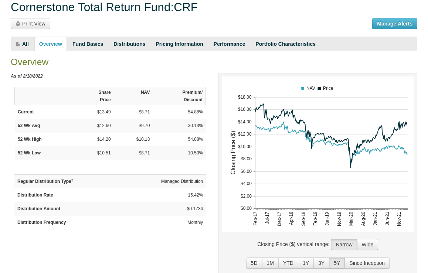Click the Print View button

(30, 23)
